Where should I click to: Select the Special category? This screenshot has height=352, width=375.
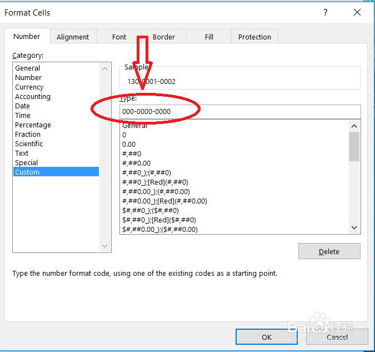click(27, 163)
